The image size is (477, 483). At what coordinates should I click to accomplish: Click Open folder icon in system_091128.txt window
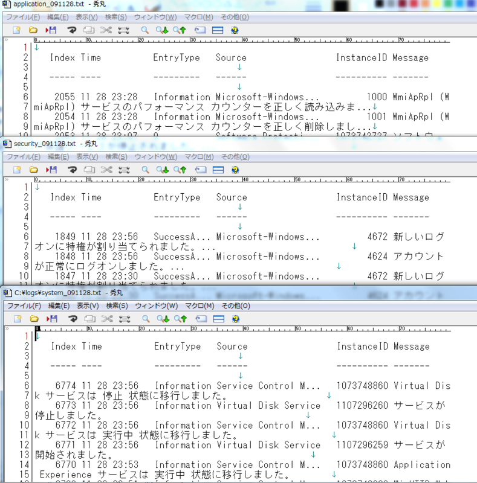coord(34,319)
